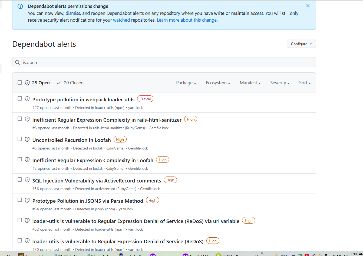Select checkbox for Uncontrolled Recursion in Loofah
The height and width of the screenshot is (256, 363).
[x=20, y=139]
